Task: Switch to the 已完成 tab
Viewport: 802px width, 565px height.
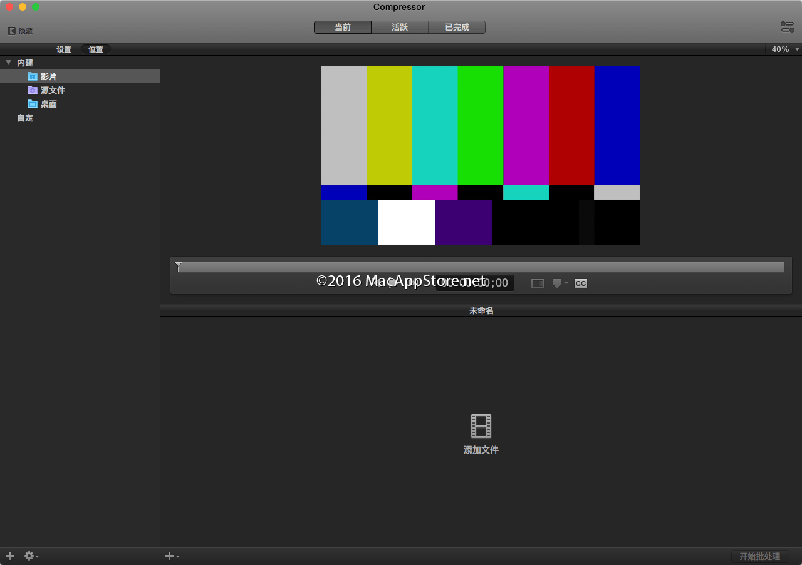Action: [457, 28]
